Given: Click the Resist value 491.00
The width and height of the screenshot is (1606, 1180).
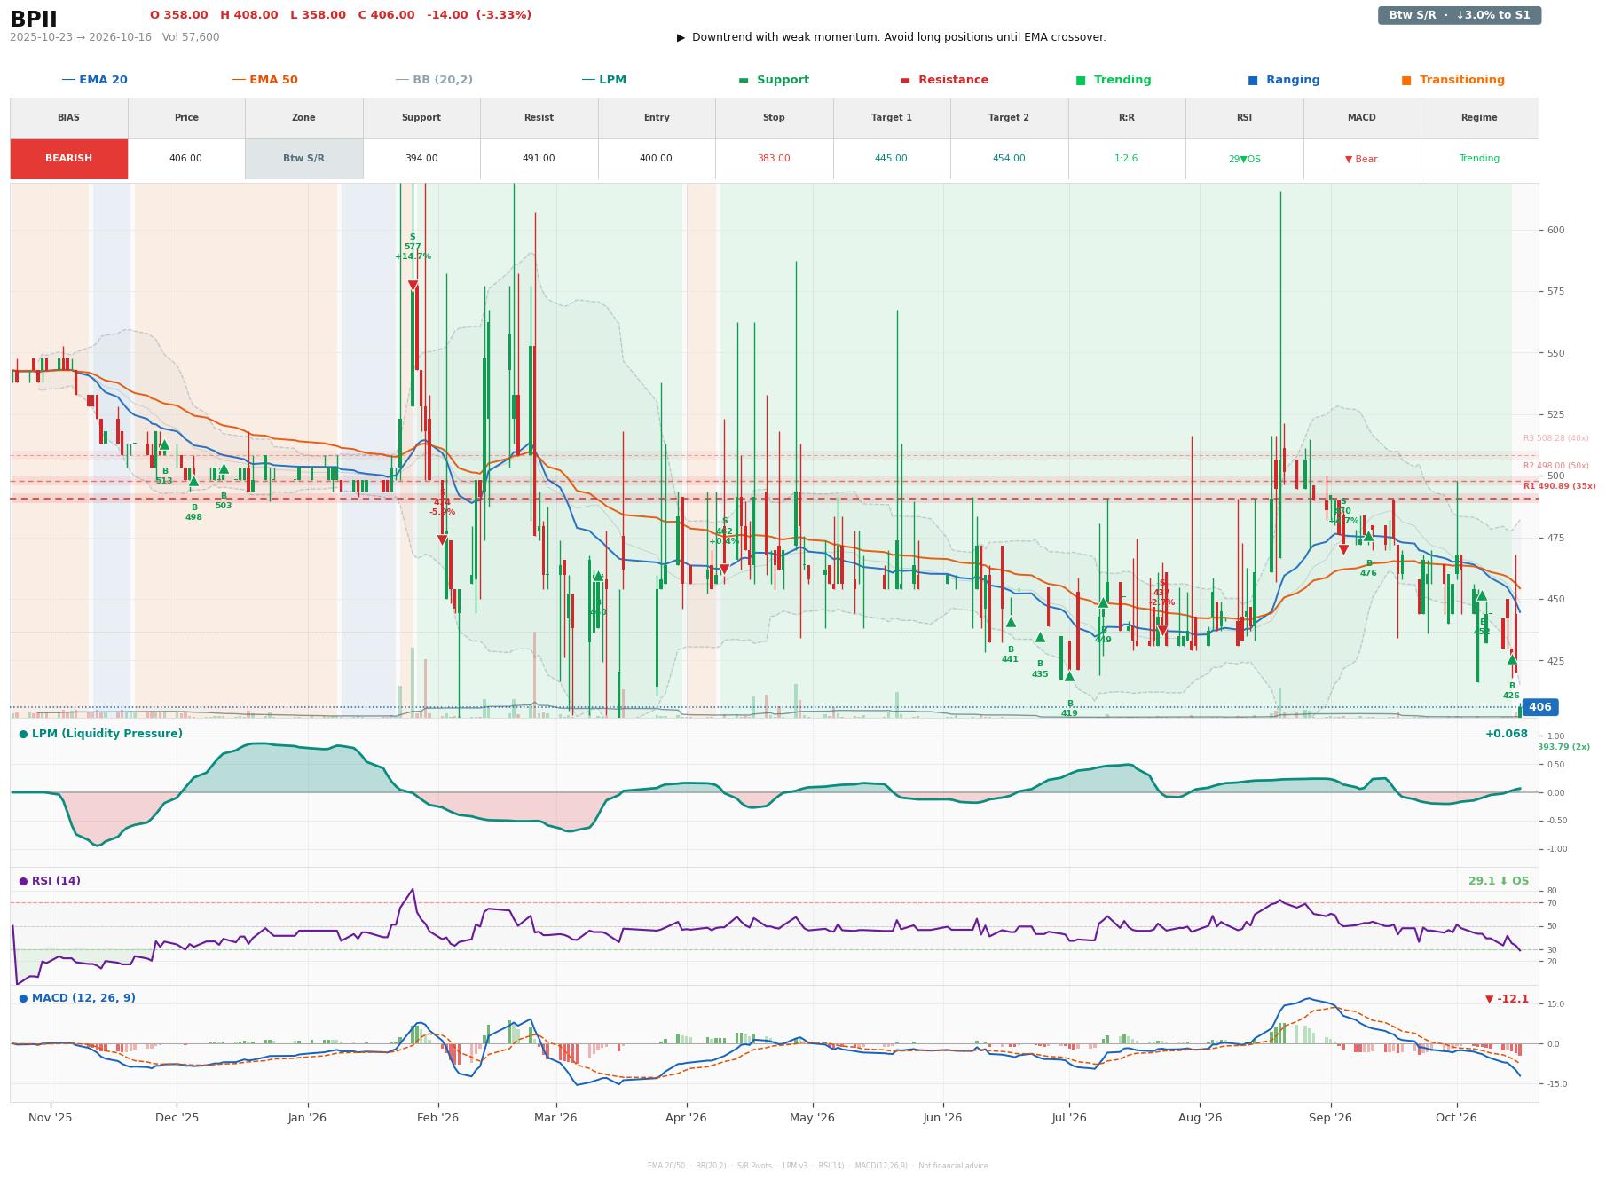Looking at the screenshot, I should point(539,159).
